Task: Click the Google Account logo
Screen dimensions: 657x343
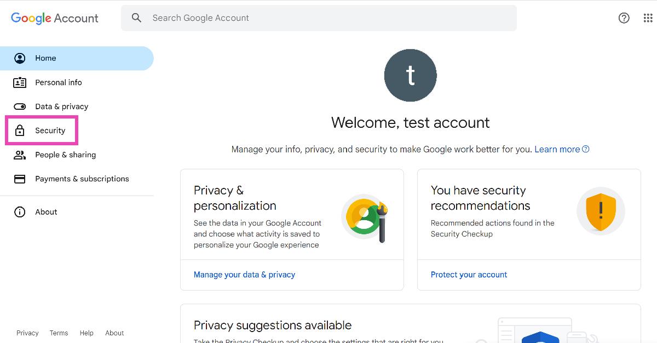Action: [x=55, y=18]
